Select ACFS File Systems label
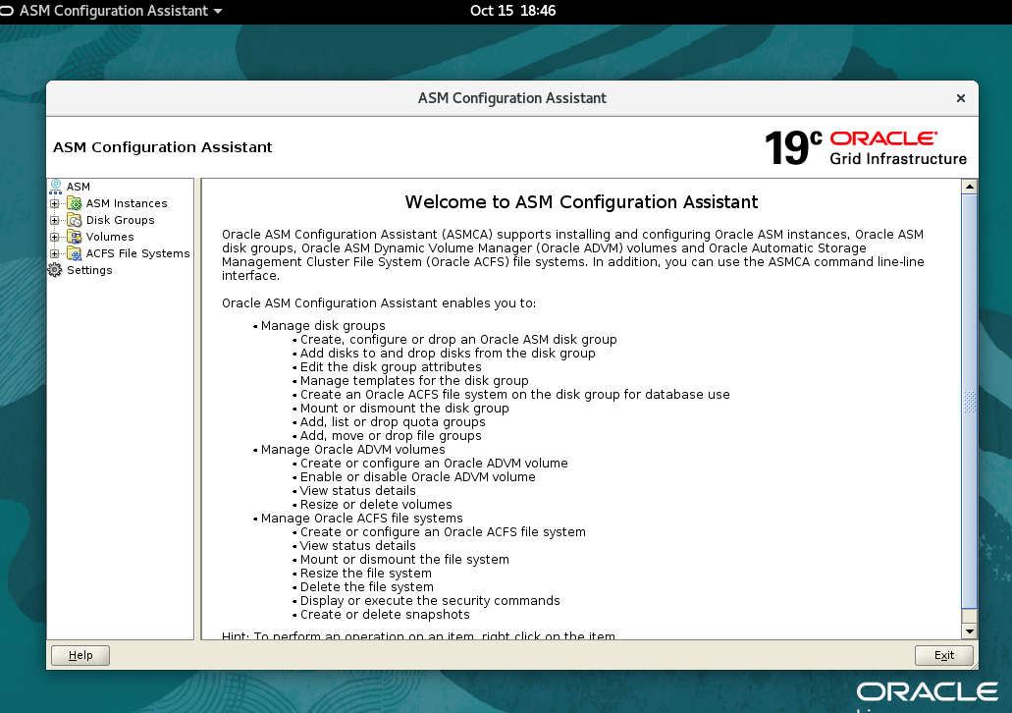1012x713 pixels. coord(138,253)
